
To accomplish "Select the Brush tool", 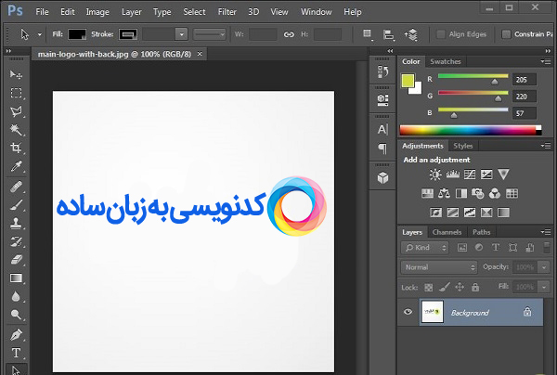I will pyautogui.click(x=16, y=205).
